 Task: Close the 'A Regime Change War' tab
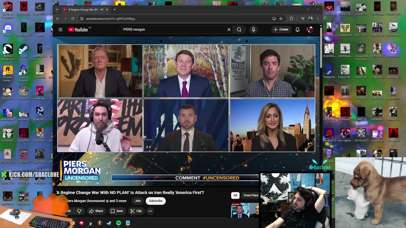click(x=107, y=9)
